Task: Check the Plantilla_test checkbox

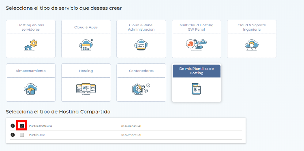Action: click(x=22, y=135)
